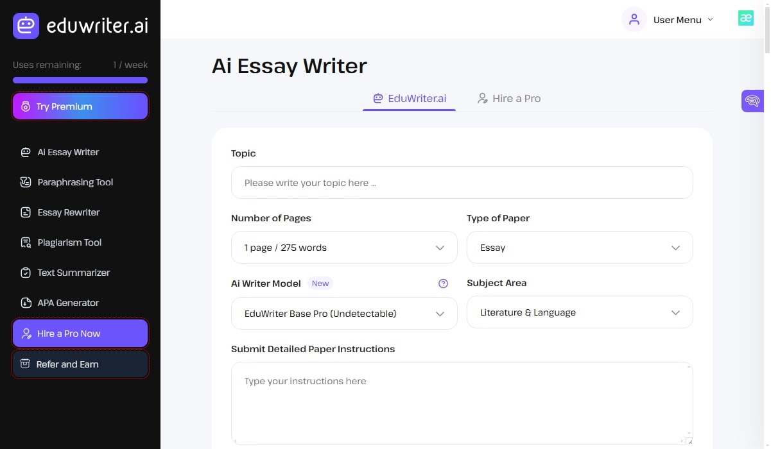Expand the Number of Pages dropdown
The image size is (771, 449).
pyautogui.click(x=344, y=248)
